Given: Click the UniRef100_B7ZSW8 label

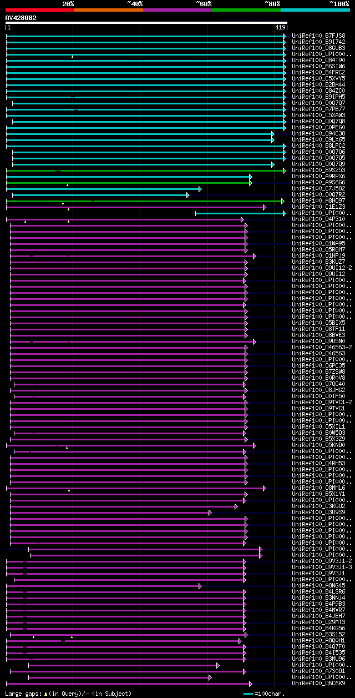Looking at the screenshot, I should (x=318, y=371).
